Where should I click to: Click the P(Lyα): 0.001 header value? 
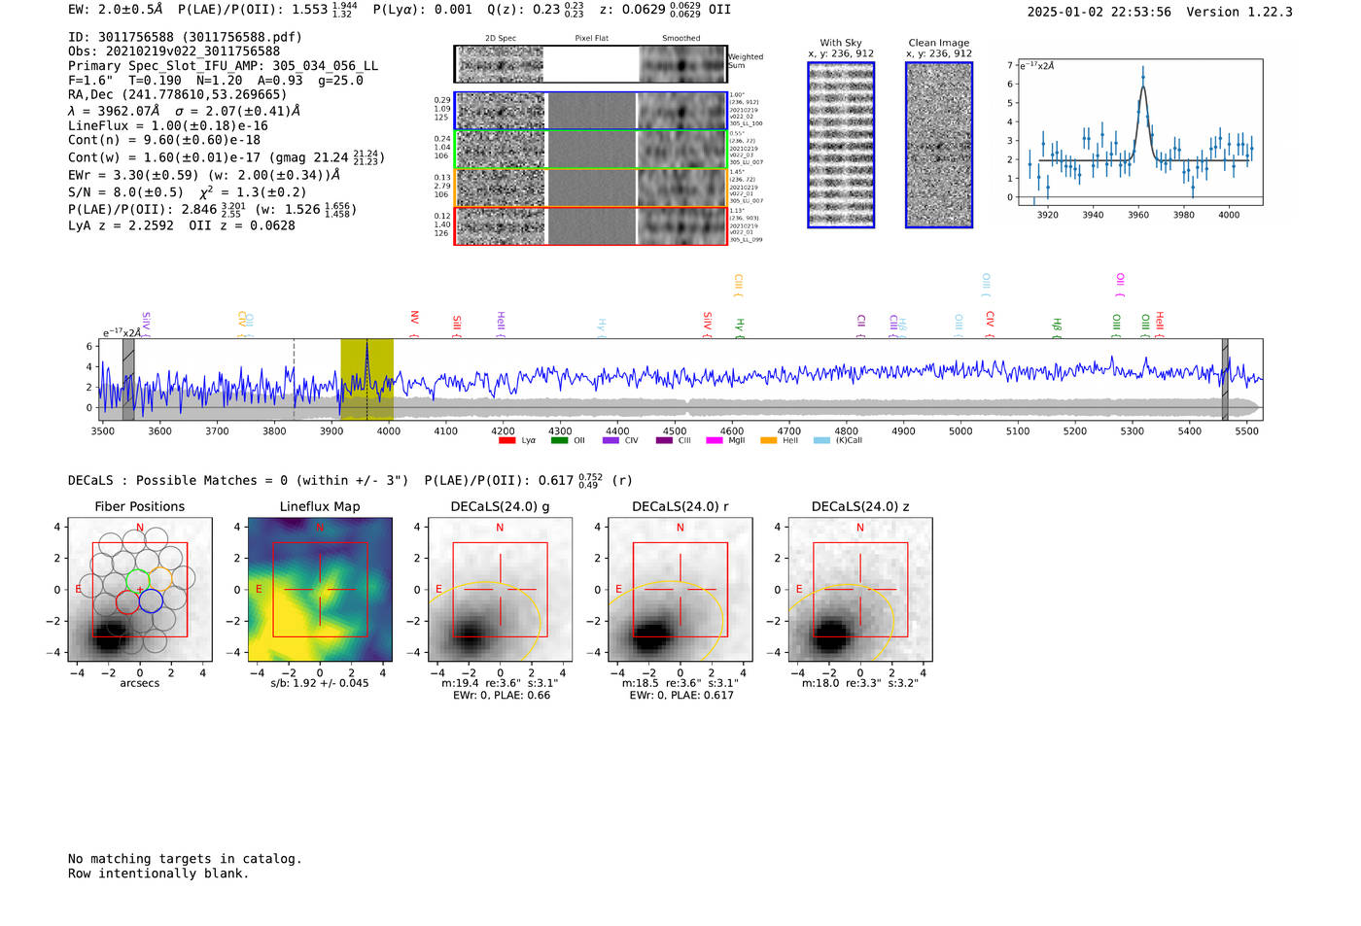(423, 10)
